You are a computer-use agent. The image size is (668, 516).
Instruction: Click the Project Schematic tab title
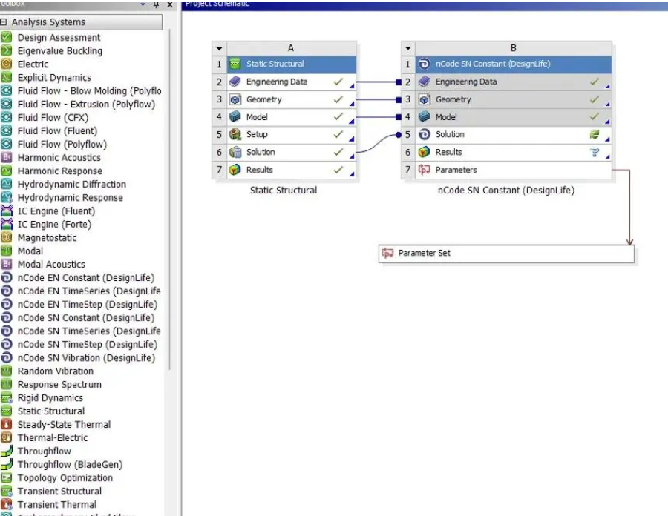coord(217,4)
